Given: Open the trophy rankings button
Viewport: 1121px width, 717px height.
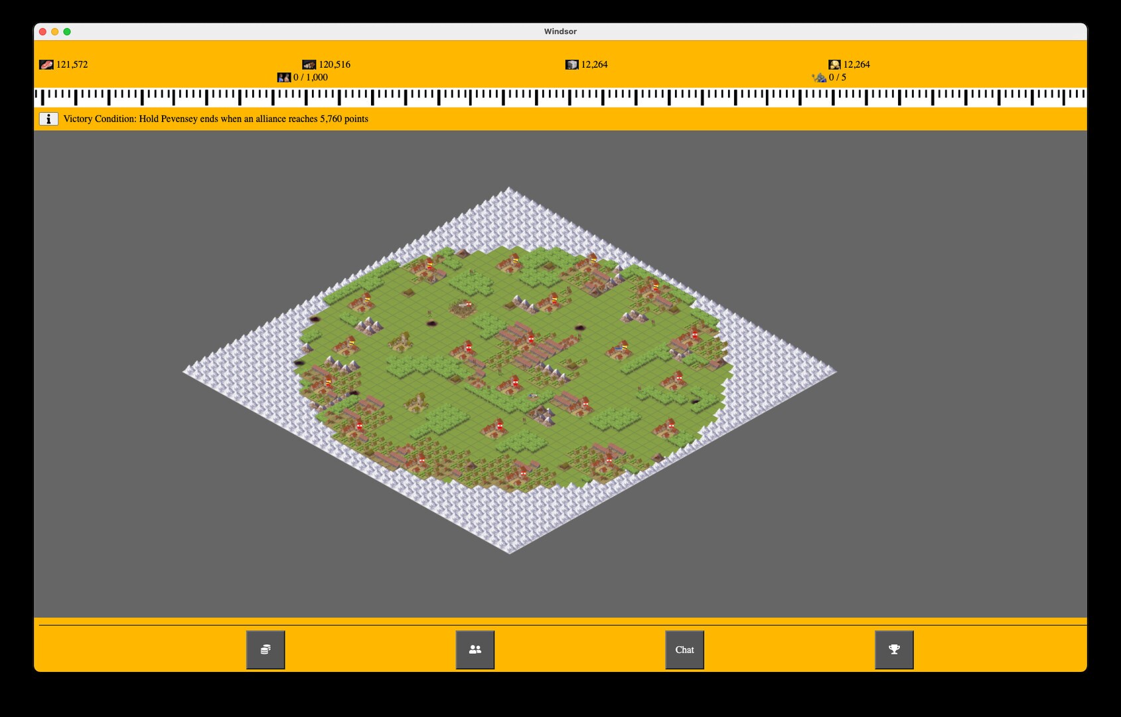Looking at the screenshot, I should (x=894, y=649).
